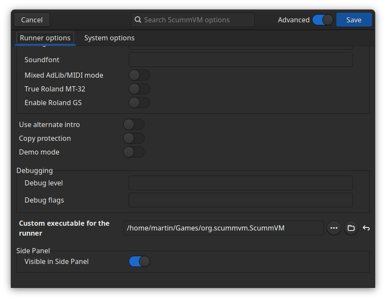Image resolution: width=386 pixels, height=300 pixels.
Task: Switch to System options tab
Action: pyautogui.click(x=109, y=38)
